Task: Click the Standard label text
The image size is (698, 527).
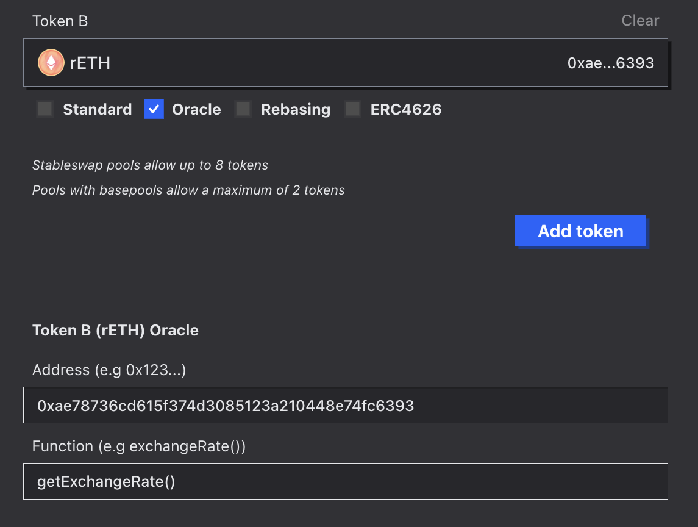Action: [x=98, y=109]
